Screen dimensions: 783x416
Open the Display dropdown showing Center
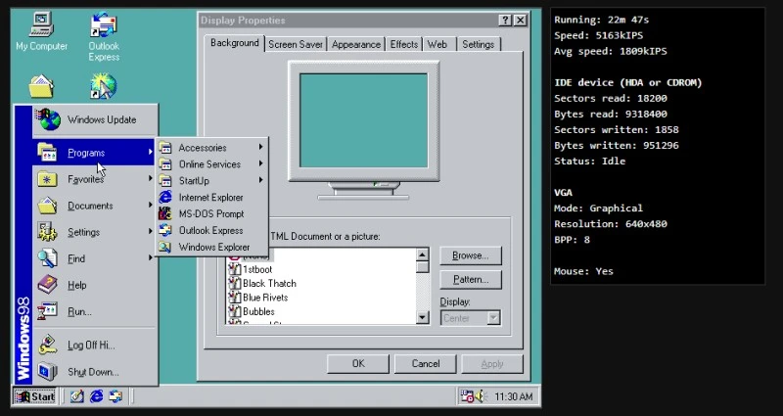tap(470, 318)
